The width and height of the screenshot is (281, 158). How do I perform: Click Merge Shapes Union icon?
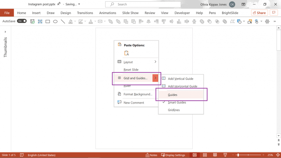tap(202, 21)
